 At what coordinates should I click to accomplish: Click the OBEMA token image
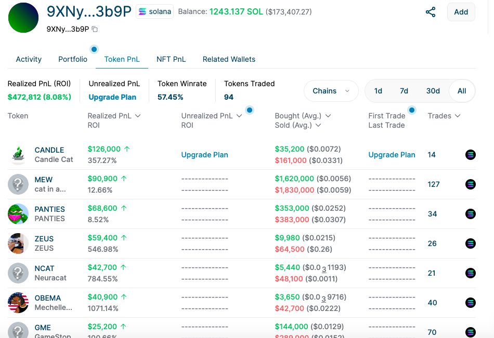tap(18, 303)
